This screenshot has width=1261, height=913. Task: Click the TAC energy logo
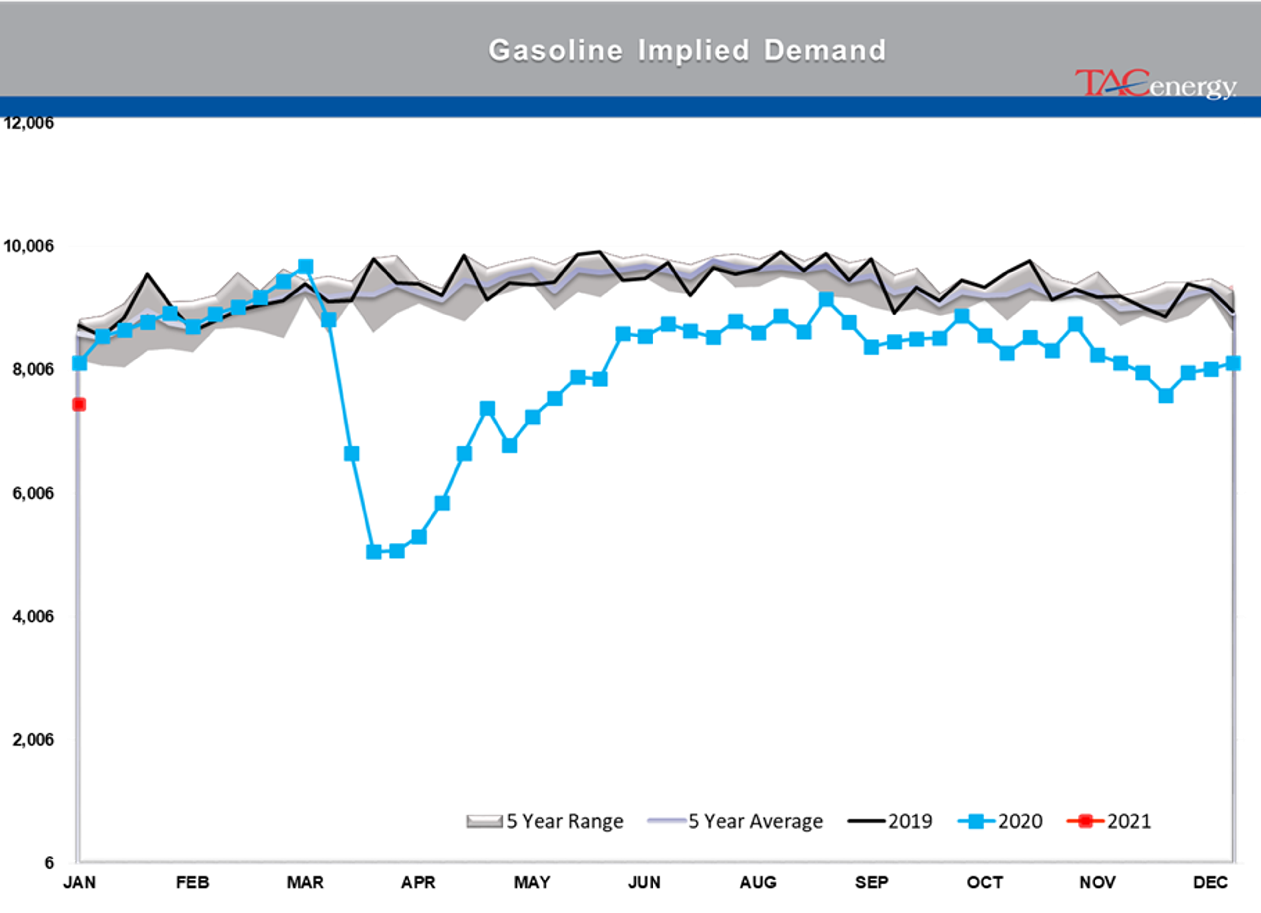pyautogui.click(x=1156, y=84)
